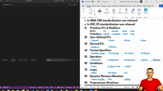Open the Mailings ribbon tab
163x91 pixels.
tap(123, 6)
